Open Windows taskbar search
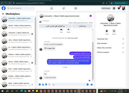The width and height of the screenshot is (129, 93). (x=7, y=91)
